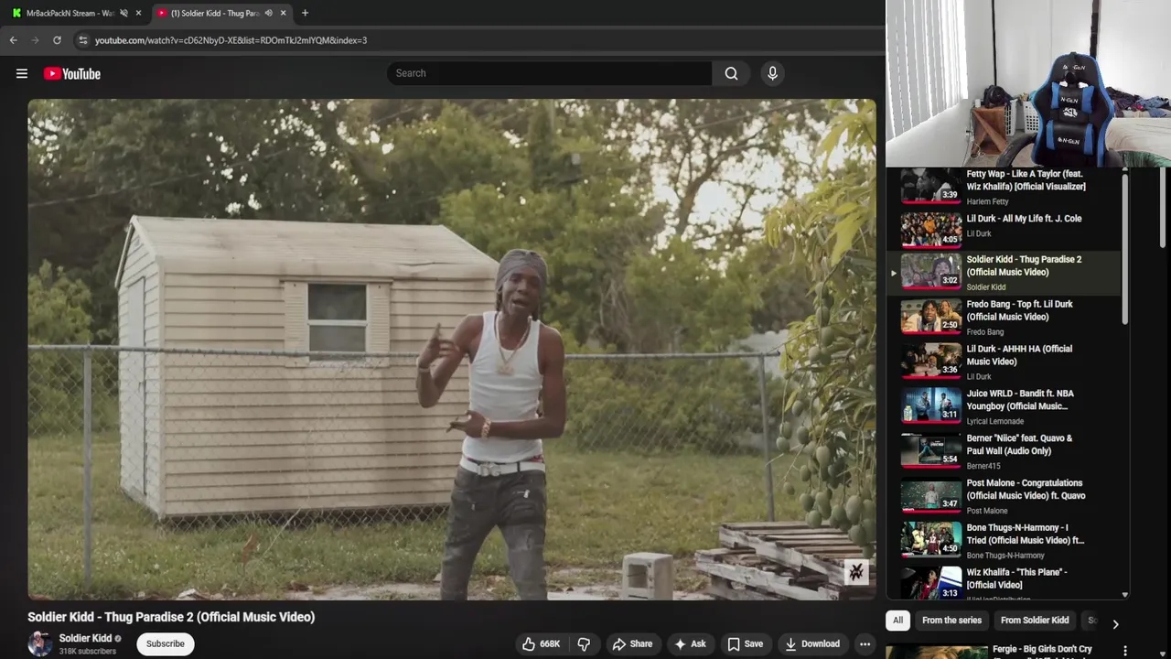The image size is (1171, 659).
Task: Close the Soldier Kidd YouTube tab
Action: [x=283, y=13]
